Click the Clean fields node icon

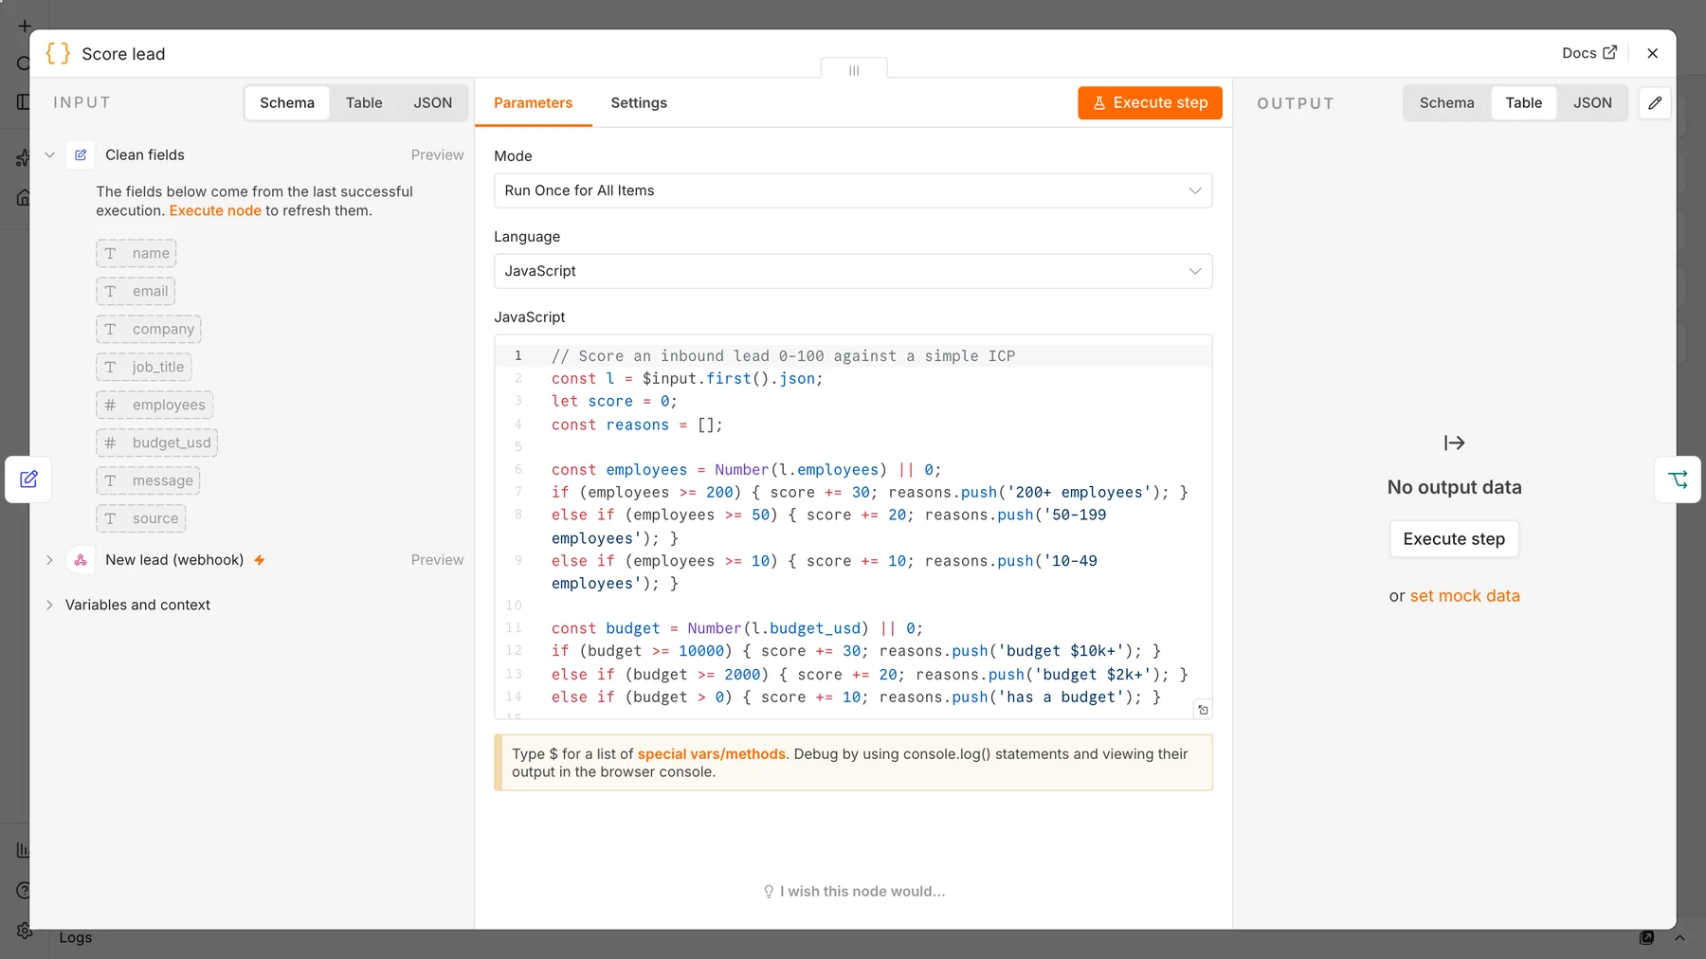81,154
